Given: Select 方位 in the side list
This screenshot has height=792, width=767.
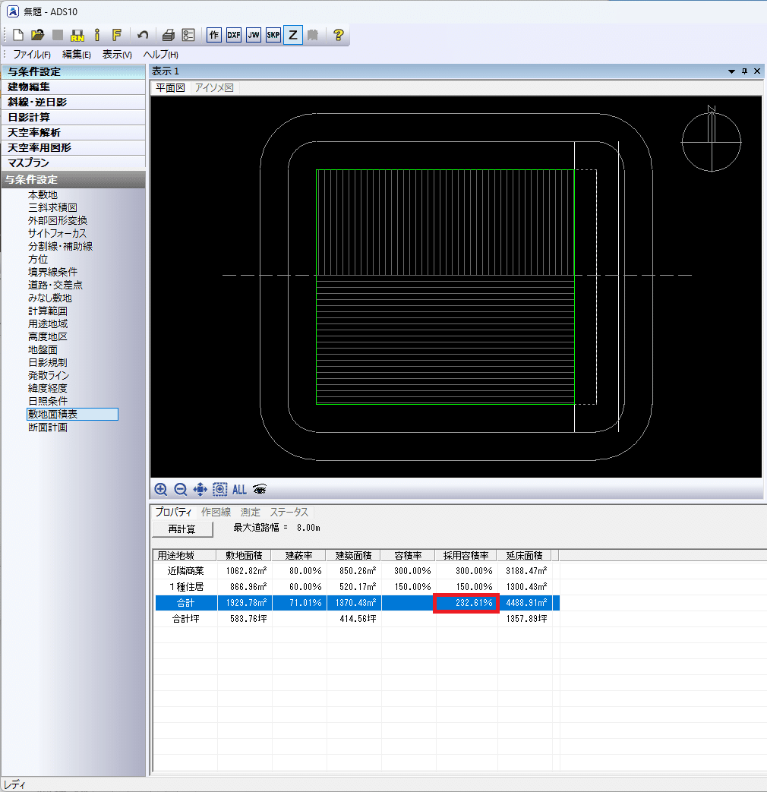Looking at the screenshot, I should pos(38,259).
